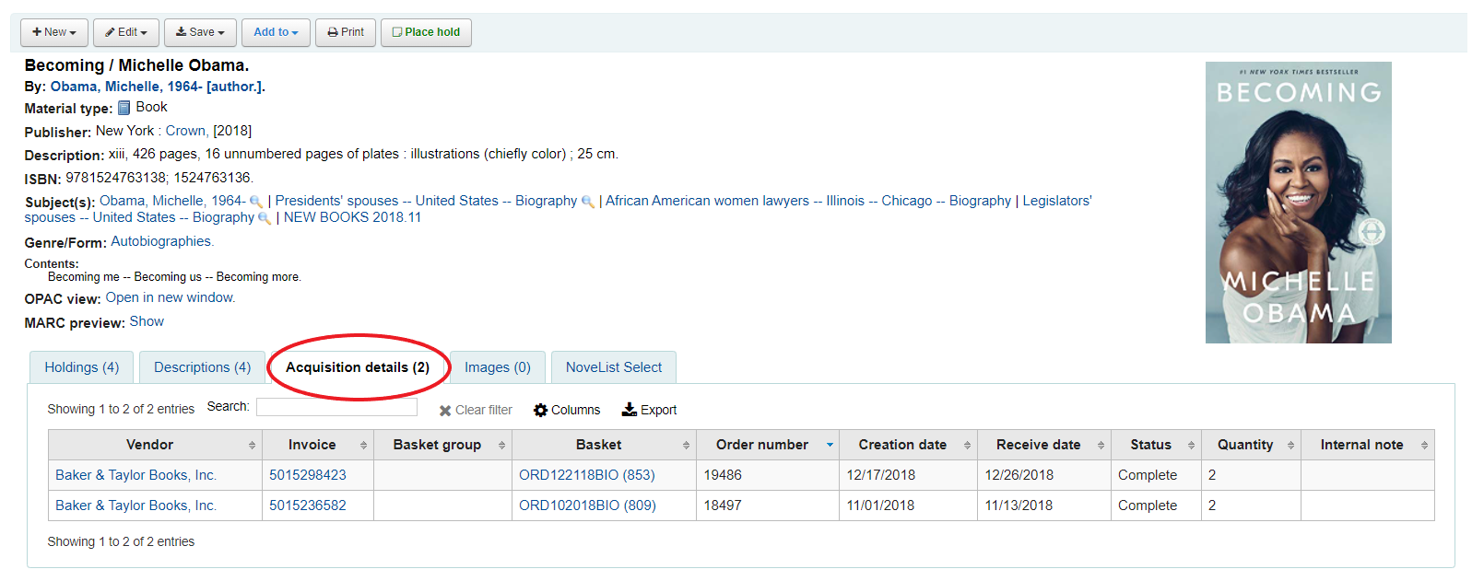Open the New dropdown menu
Viewport: 1484px width, 581px height.
[x=54, y=32]
